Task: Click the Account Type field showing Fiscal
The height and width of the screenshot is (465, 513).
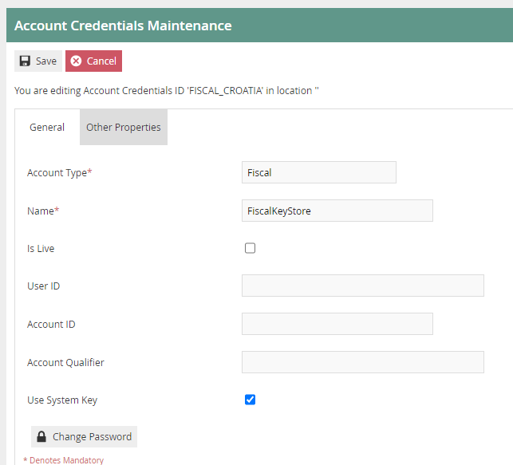Action: pyautogui.click(x=318, y=172)
